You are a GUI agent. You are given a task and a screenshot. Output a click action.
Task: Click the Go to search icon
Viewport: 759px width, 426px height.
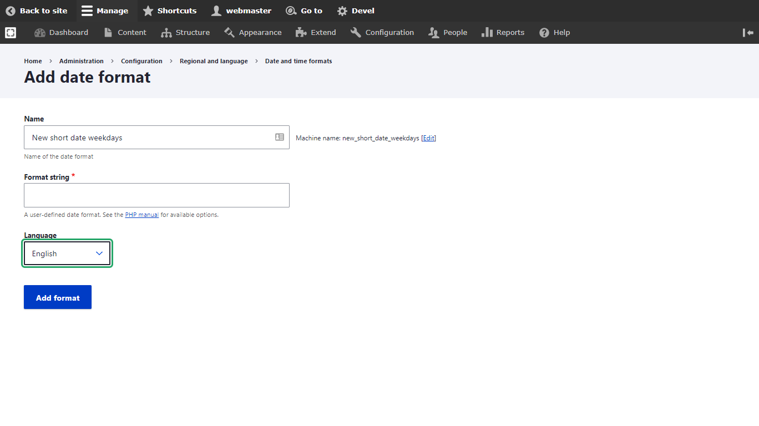pos(291,11)
